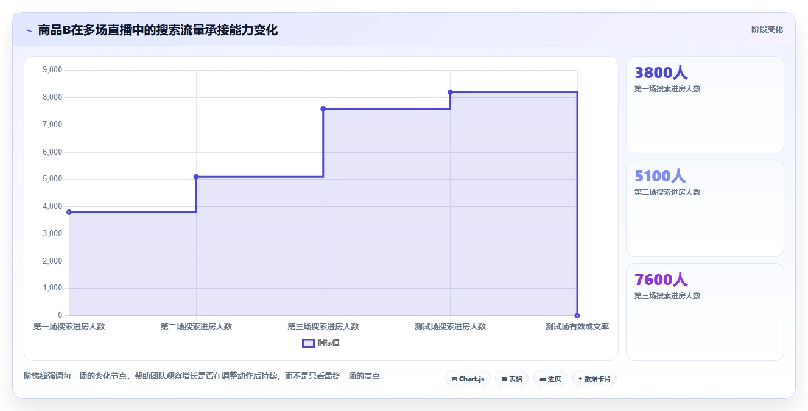Click the axis label 测试场有效成交率
The width and height of the screenshot is (808, 411).
577,326
